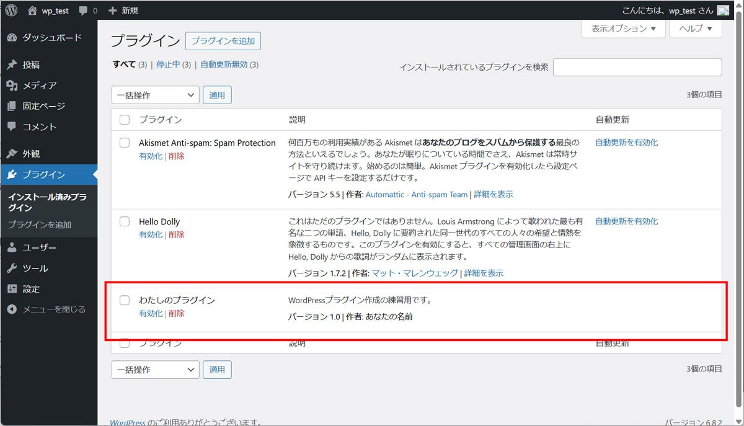Click the コメント speech bubble icon

[x=12, y=126]
